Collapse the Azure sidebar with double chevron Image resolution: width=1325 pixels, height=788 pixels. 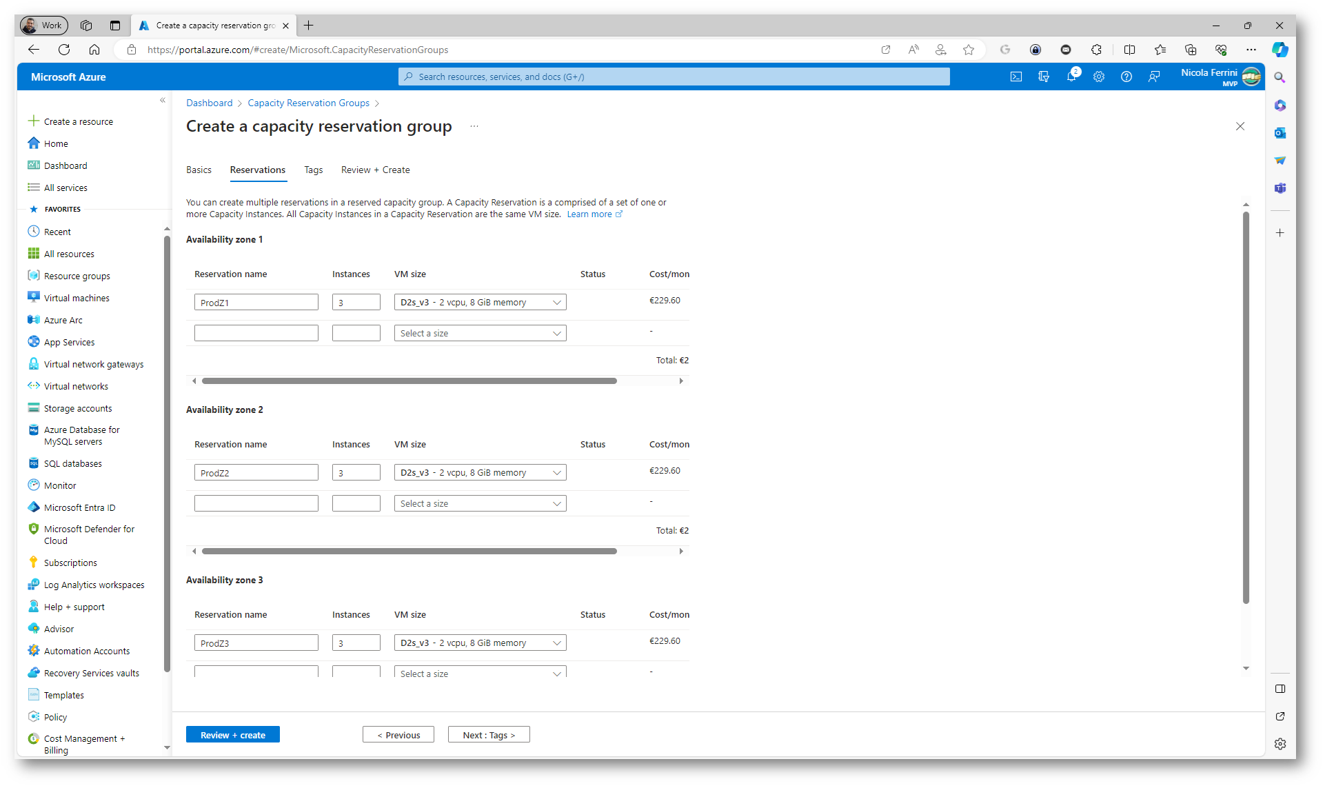pyautogui.click(x=163, y=101)
